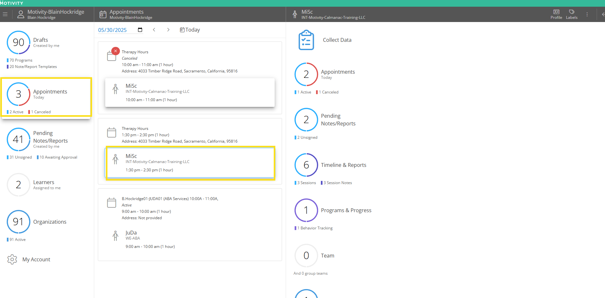Viewport: 605px width, 298px height.
Task: Open the Profile icon
Action: coord(556,14)
